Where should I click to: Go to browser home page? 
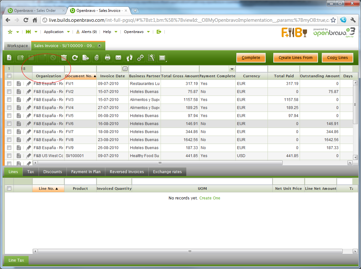point(35,20)
